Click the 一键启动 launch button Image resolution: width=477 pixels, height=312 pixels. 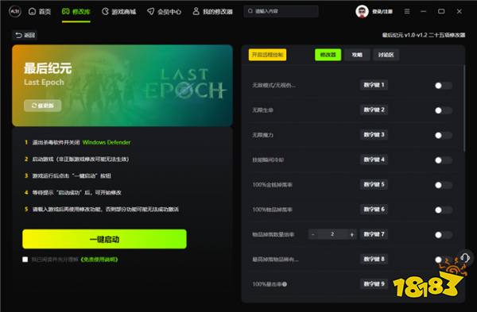coord(104,239)
